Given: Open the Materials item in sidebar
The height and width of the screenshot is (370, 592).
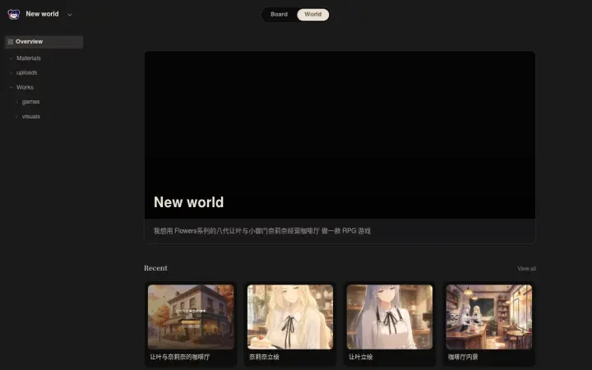Looking at the screenshot, I should click(x=29, y=58).
